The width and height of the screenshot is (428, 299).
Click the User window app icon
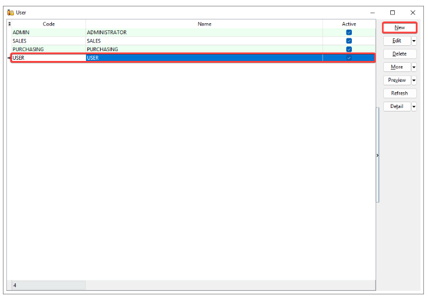tap(10, 12)
